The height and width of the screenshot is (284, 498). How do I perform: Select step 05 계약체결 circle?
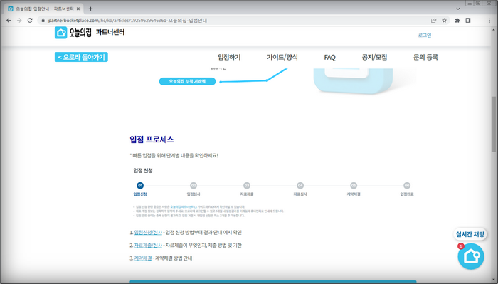tap(354, 186)
